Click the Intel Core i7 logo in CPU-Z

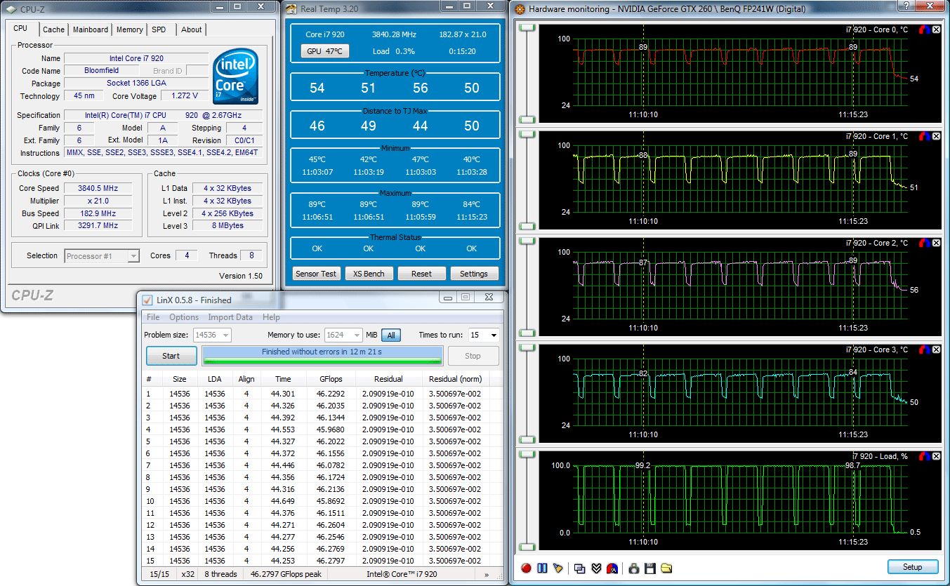(x=236, y=76)
